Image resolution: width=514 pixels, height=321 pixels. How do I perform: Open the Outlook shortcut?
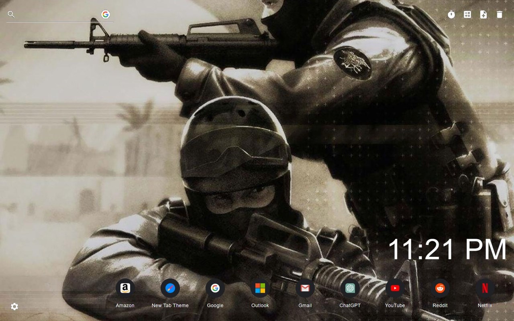[x=260, y=288]
